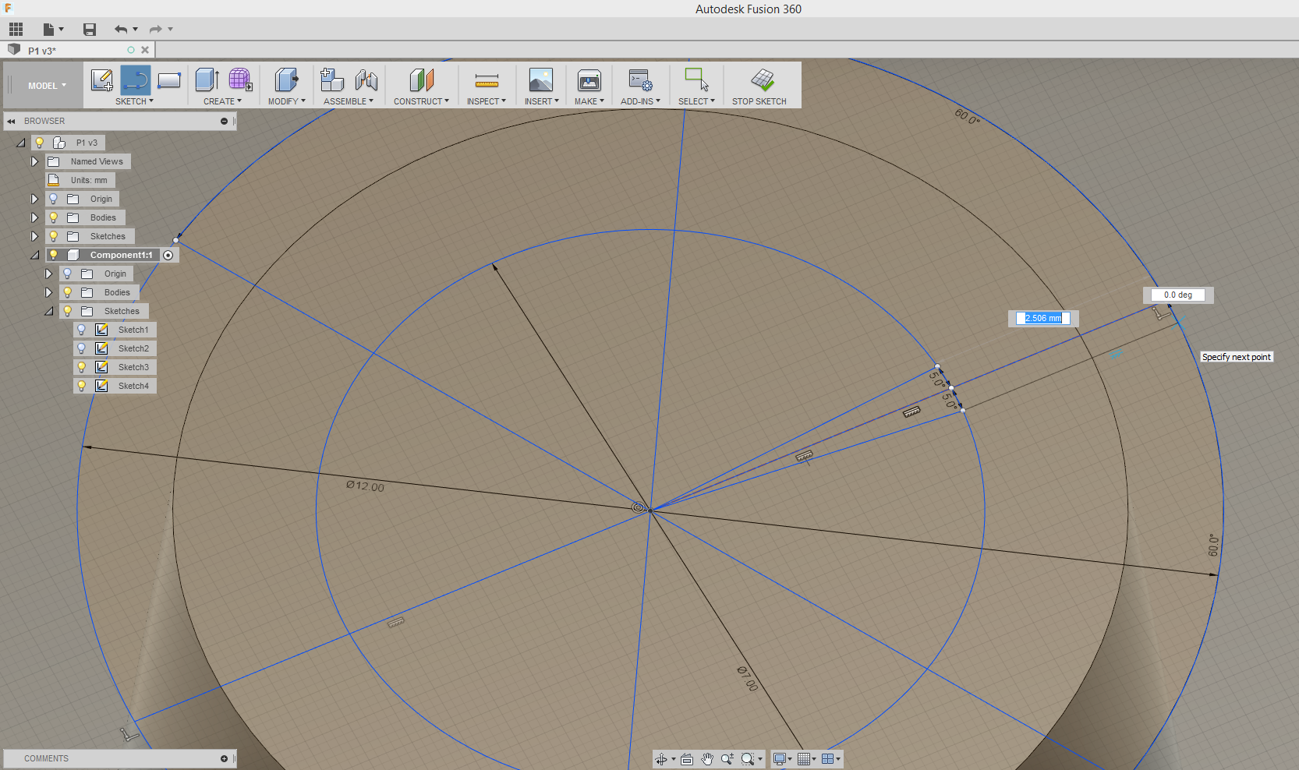
Task: Click the Extrude icon in Create
Action: (207, 80)
